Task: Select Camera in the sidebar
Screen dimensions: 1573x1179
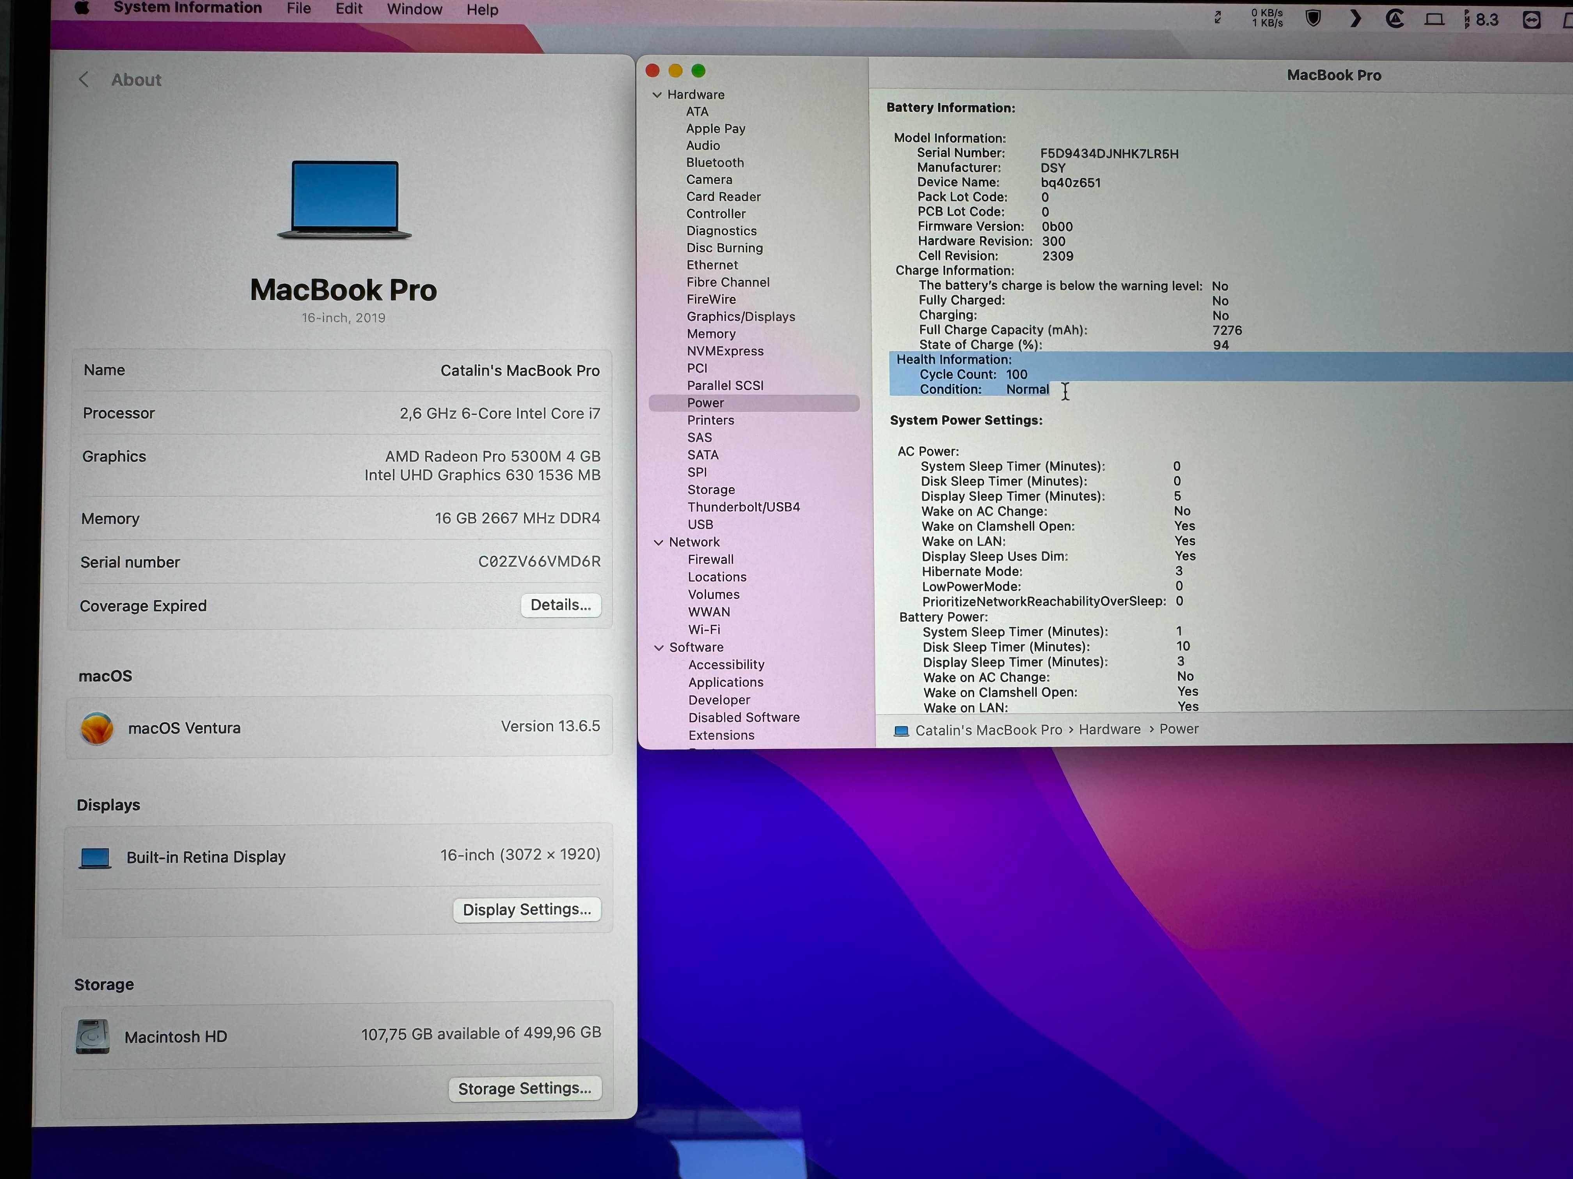Action: pyautogui.click(x=709, y=180)
